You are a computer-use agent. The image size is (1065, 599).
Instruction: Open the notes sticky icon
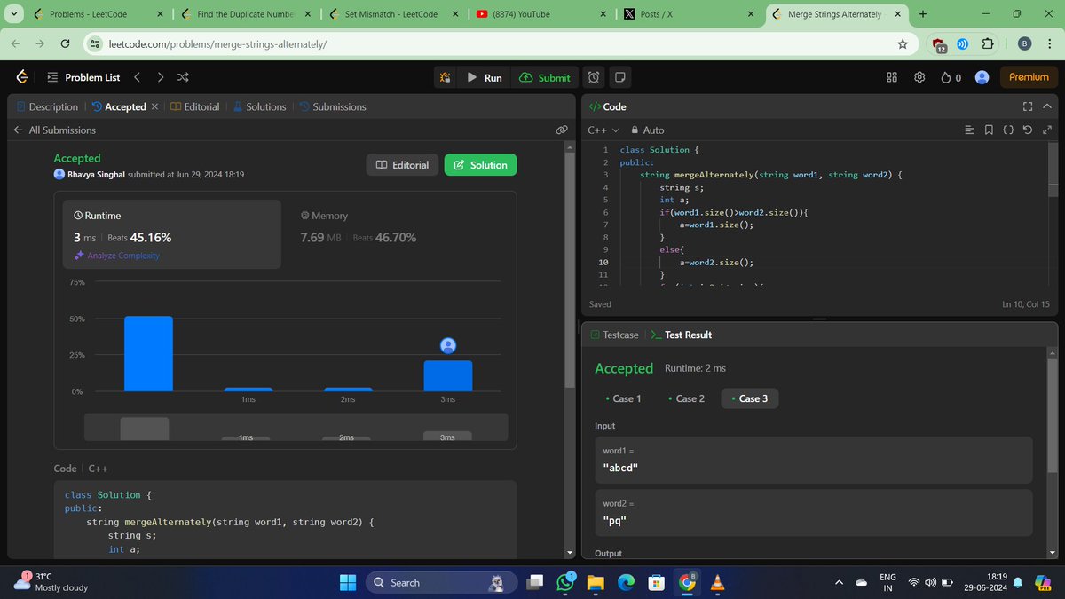[620, 77]
